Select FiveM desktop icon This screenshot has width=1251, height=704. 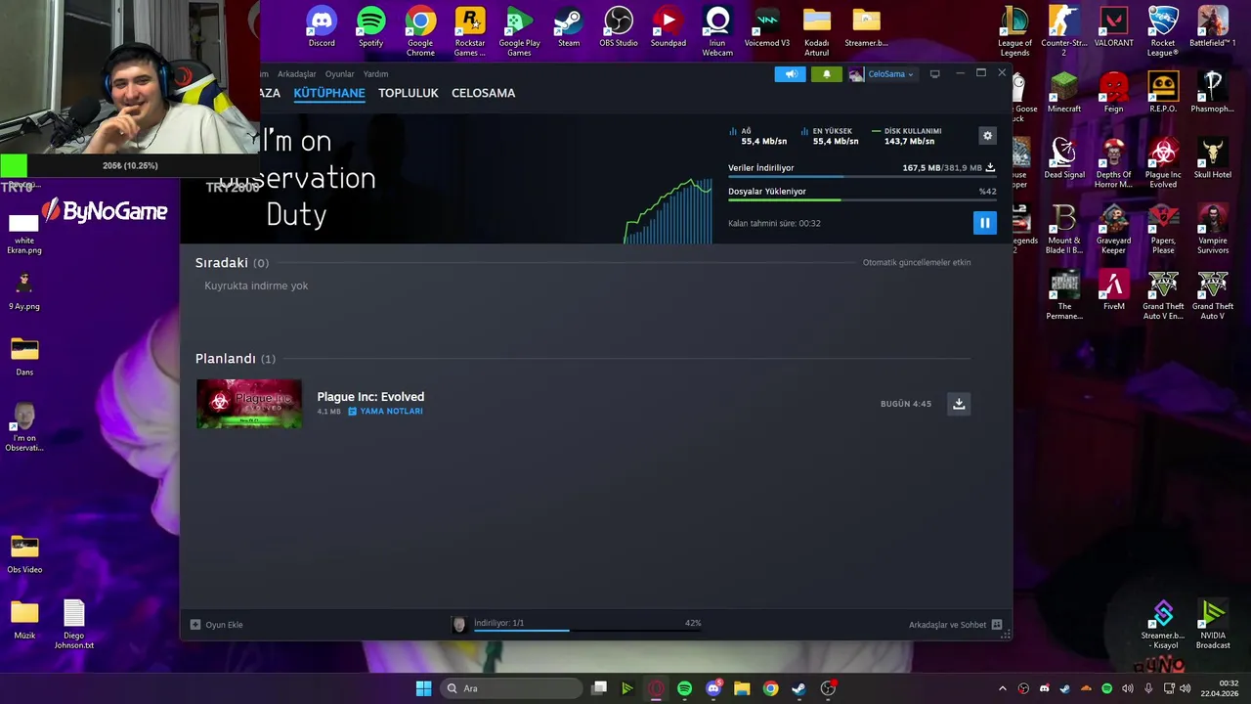(1114, 290)
